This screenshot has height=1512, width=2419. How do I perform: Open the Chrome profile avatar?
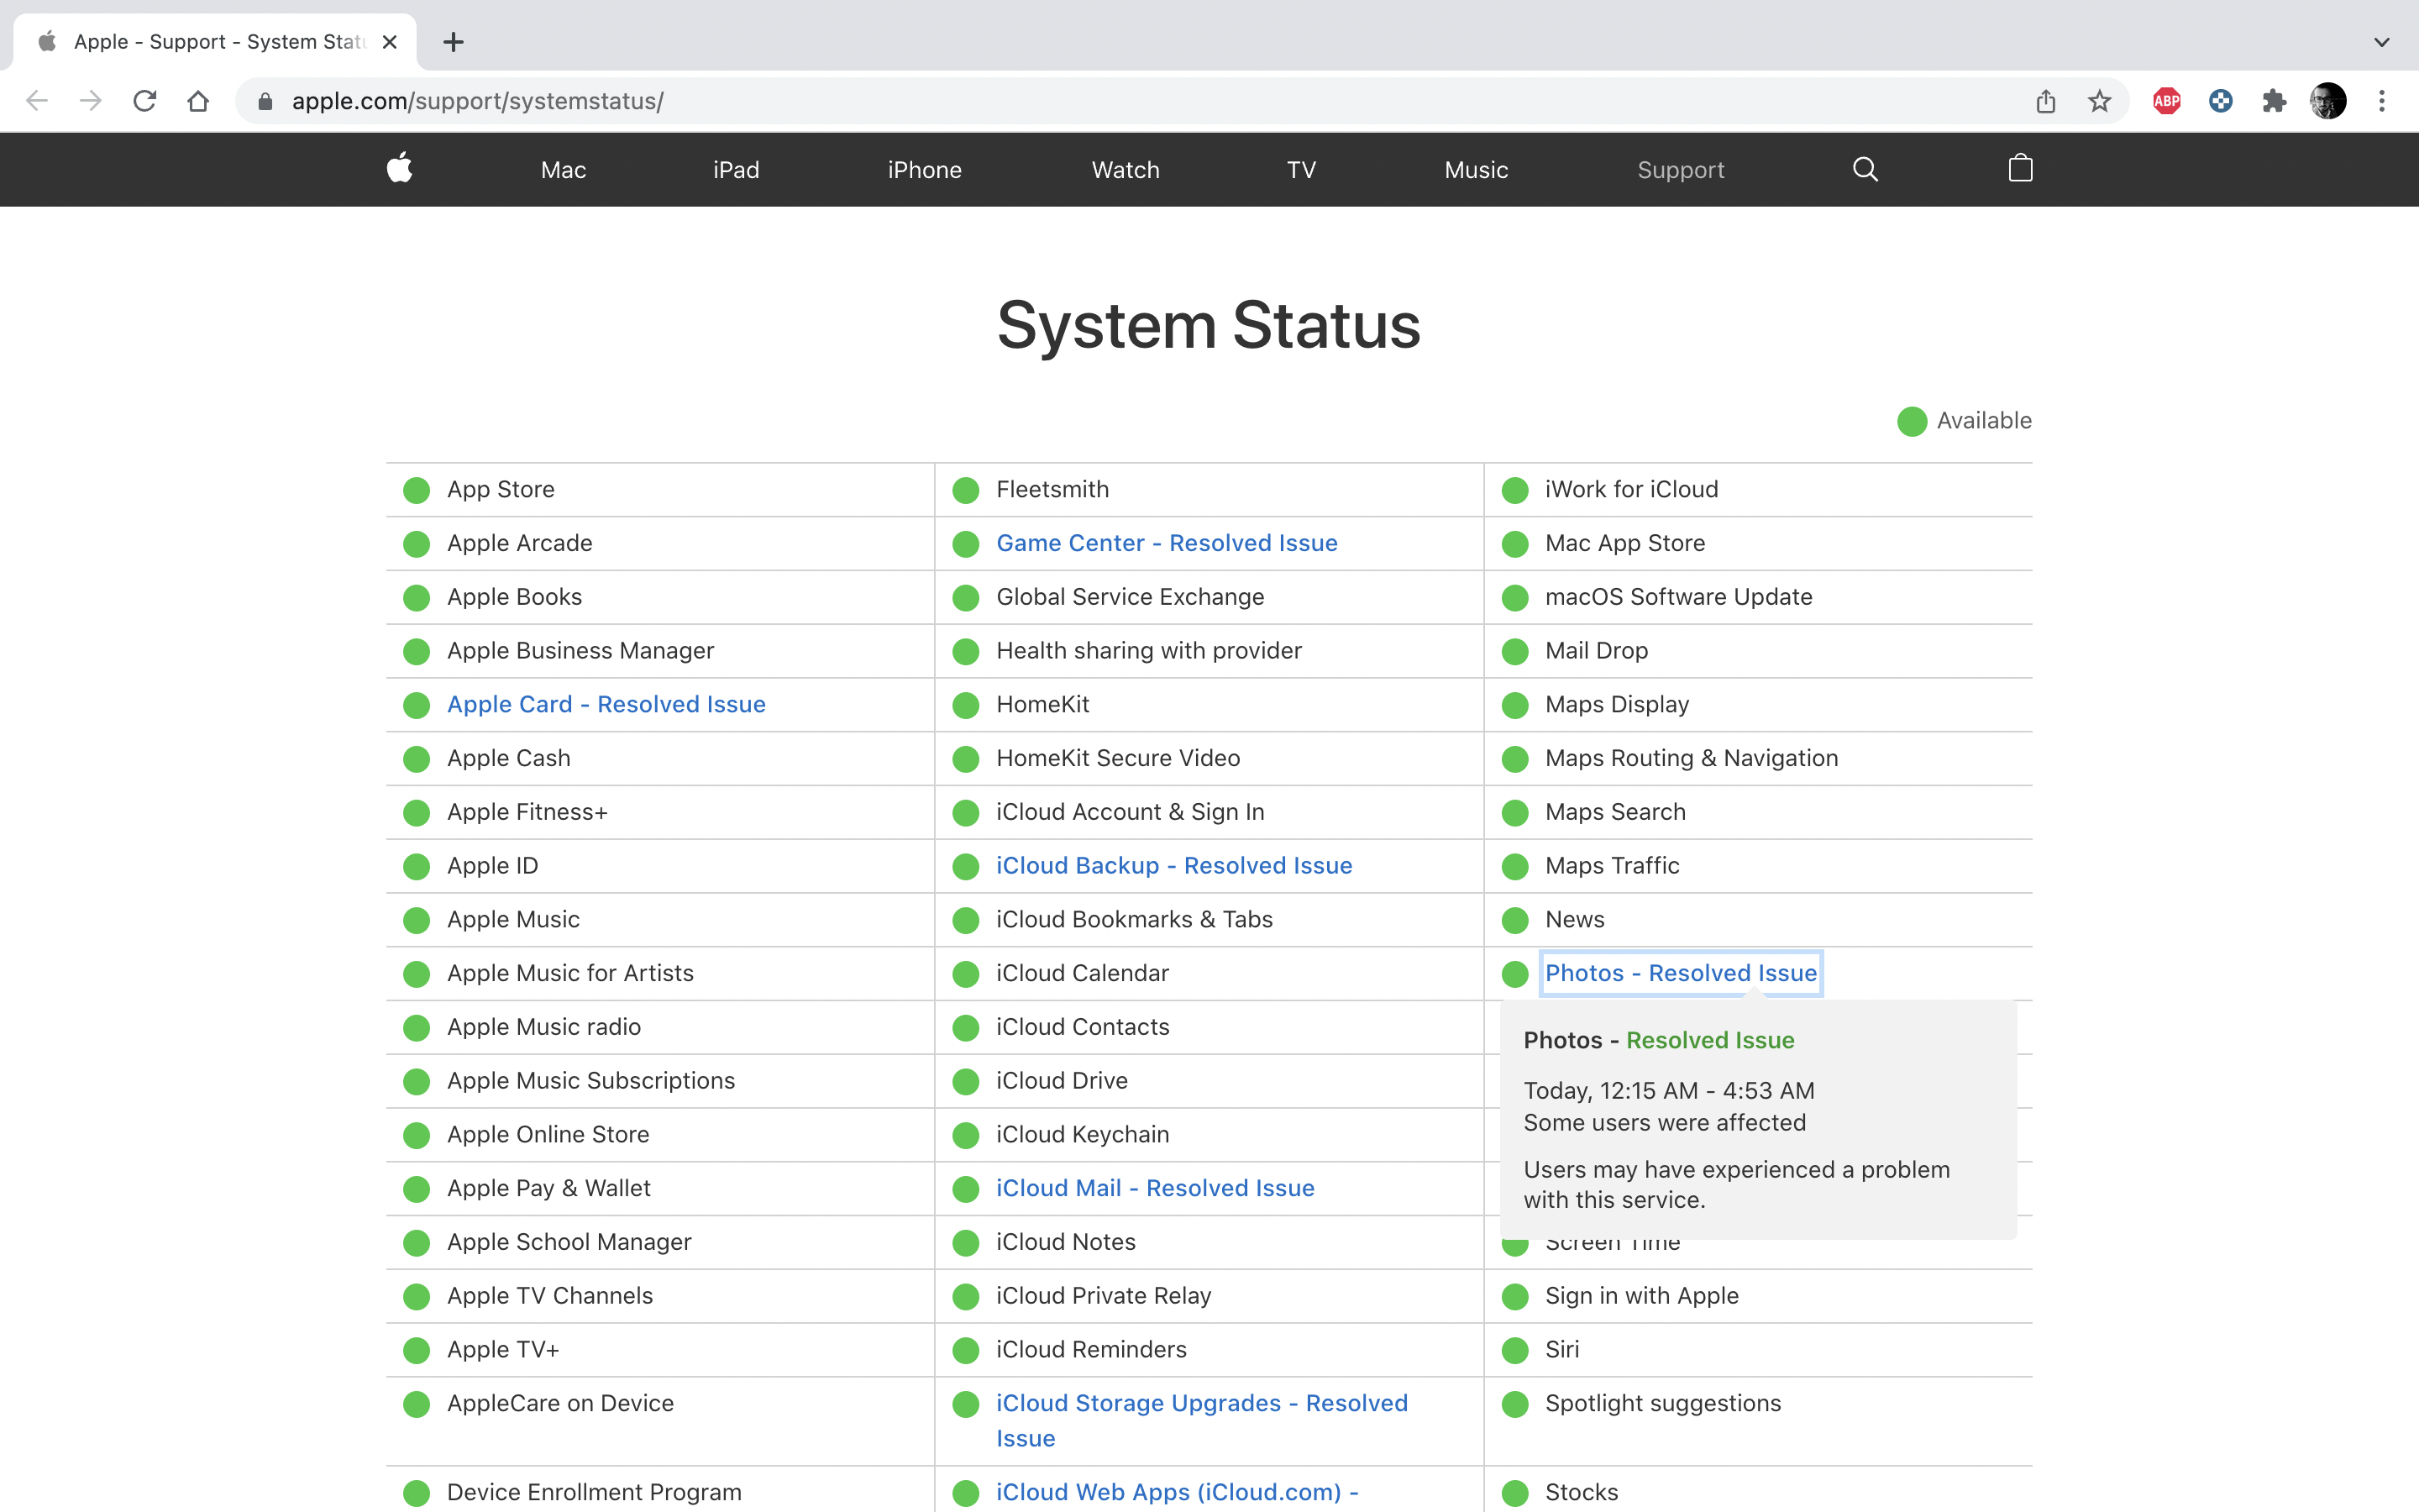coord(2328,101)
